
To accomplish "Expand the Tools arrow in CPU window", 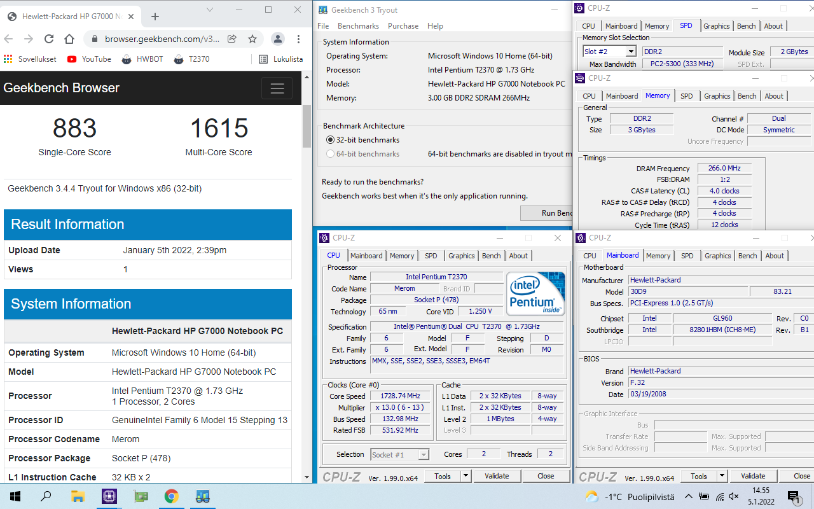I will (x=465, y=476).
